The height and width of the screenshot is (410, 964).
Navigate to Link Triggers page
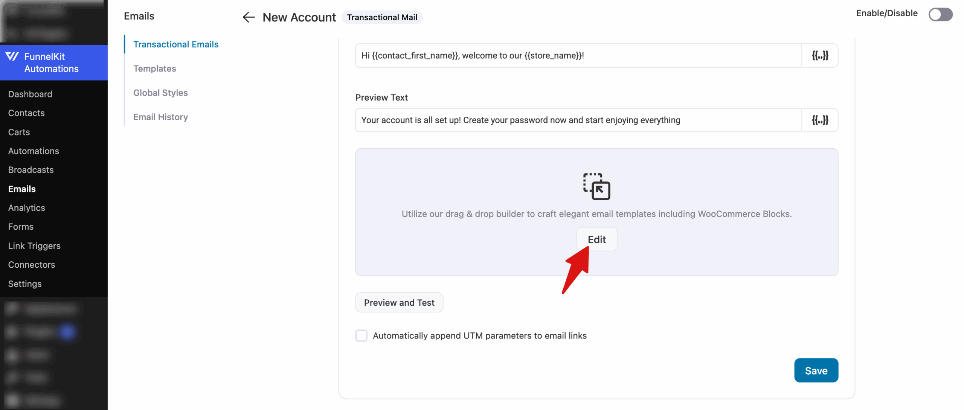click(34, 246)
